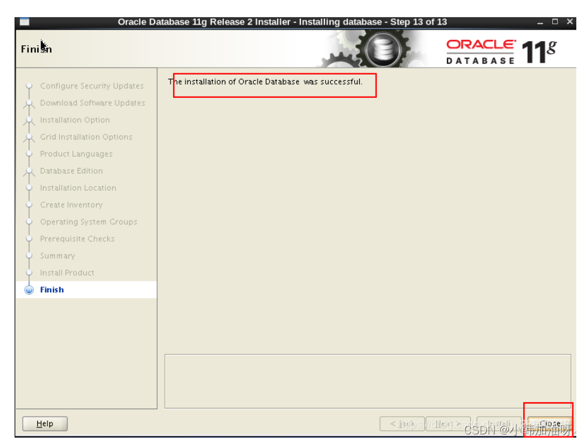Viewport: 582px width, 442px height.
Task: Click the disabled Next button
Action: tap(448, 424)
